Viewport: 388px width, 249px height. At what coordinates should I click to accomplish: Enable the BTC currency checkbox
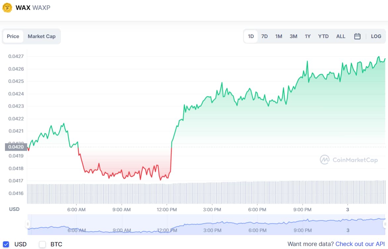click(x=42, y=244)
